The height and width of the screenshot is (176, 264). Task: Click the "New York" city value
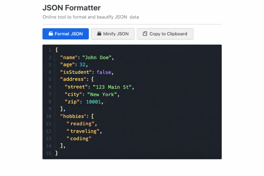[102, 95]
